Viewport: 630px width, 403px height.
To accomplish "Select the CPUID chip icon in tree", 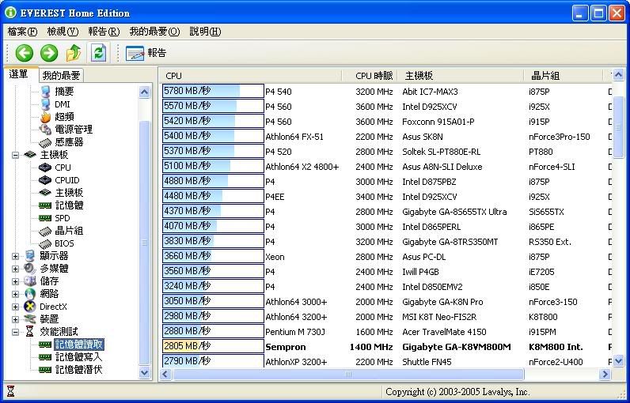I will (45, 180).
